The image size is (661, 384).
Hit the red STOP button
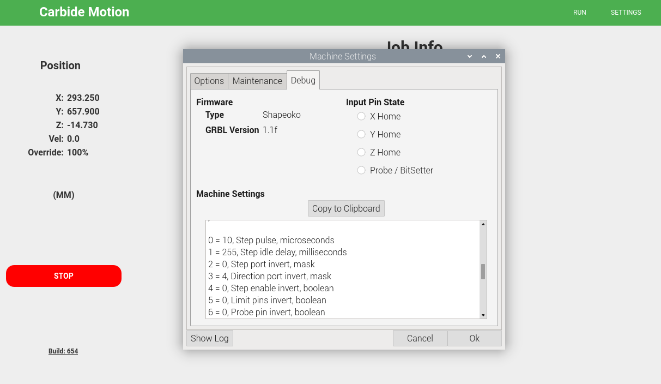coord(64,276)
